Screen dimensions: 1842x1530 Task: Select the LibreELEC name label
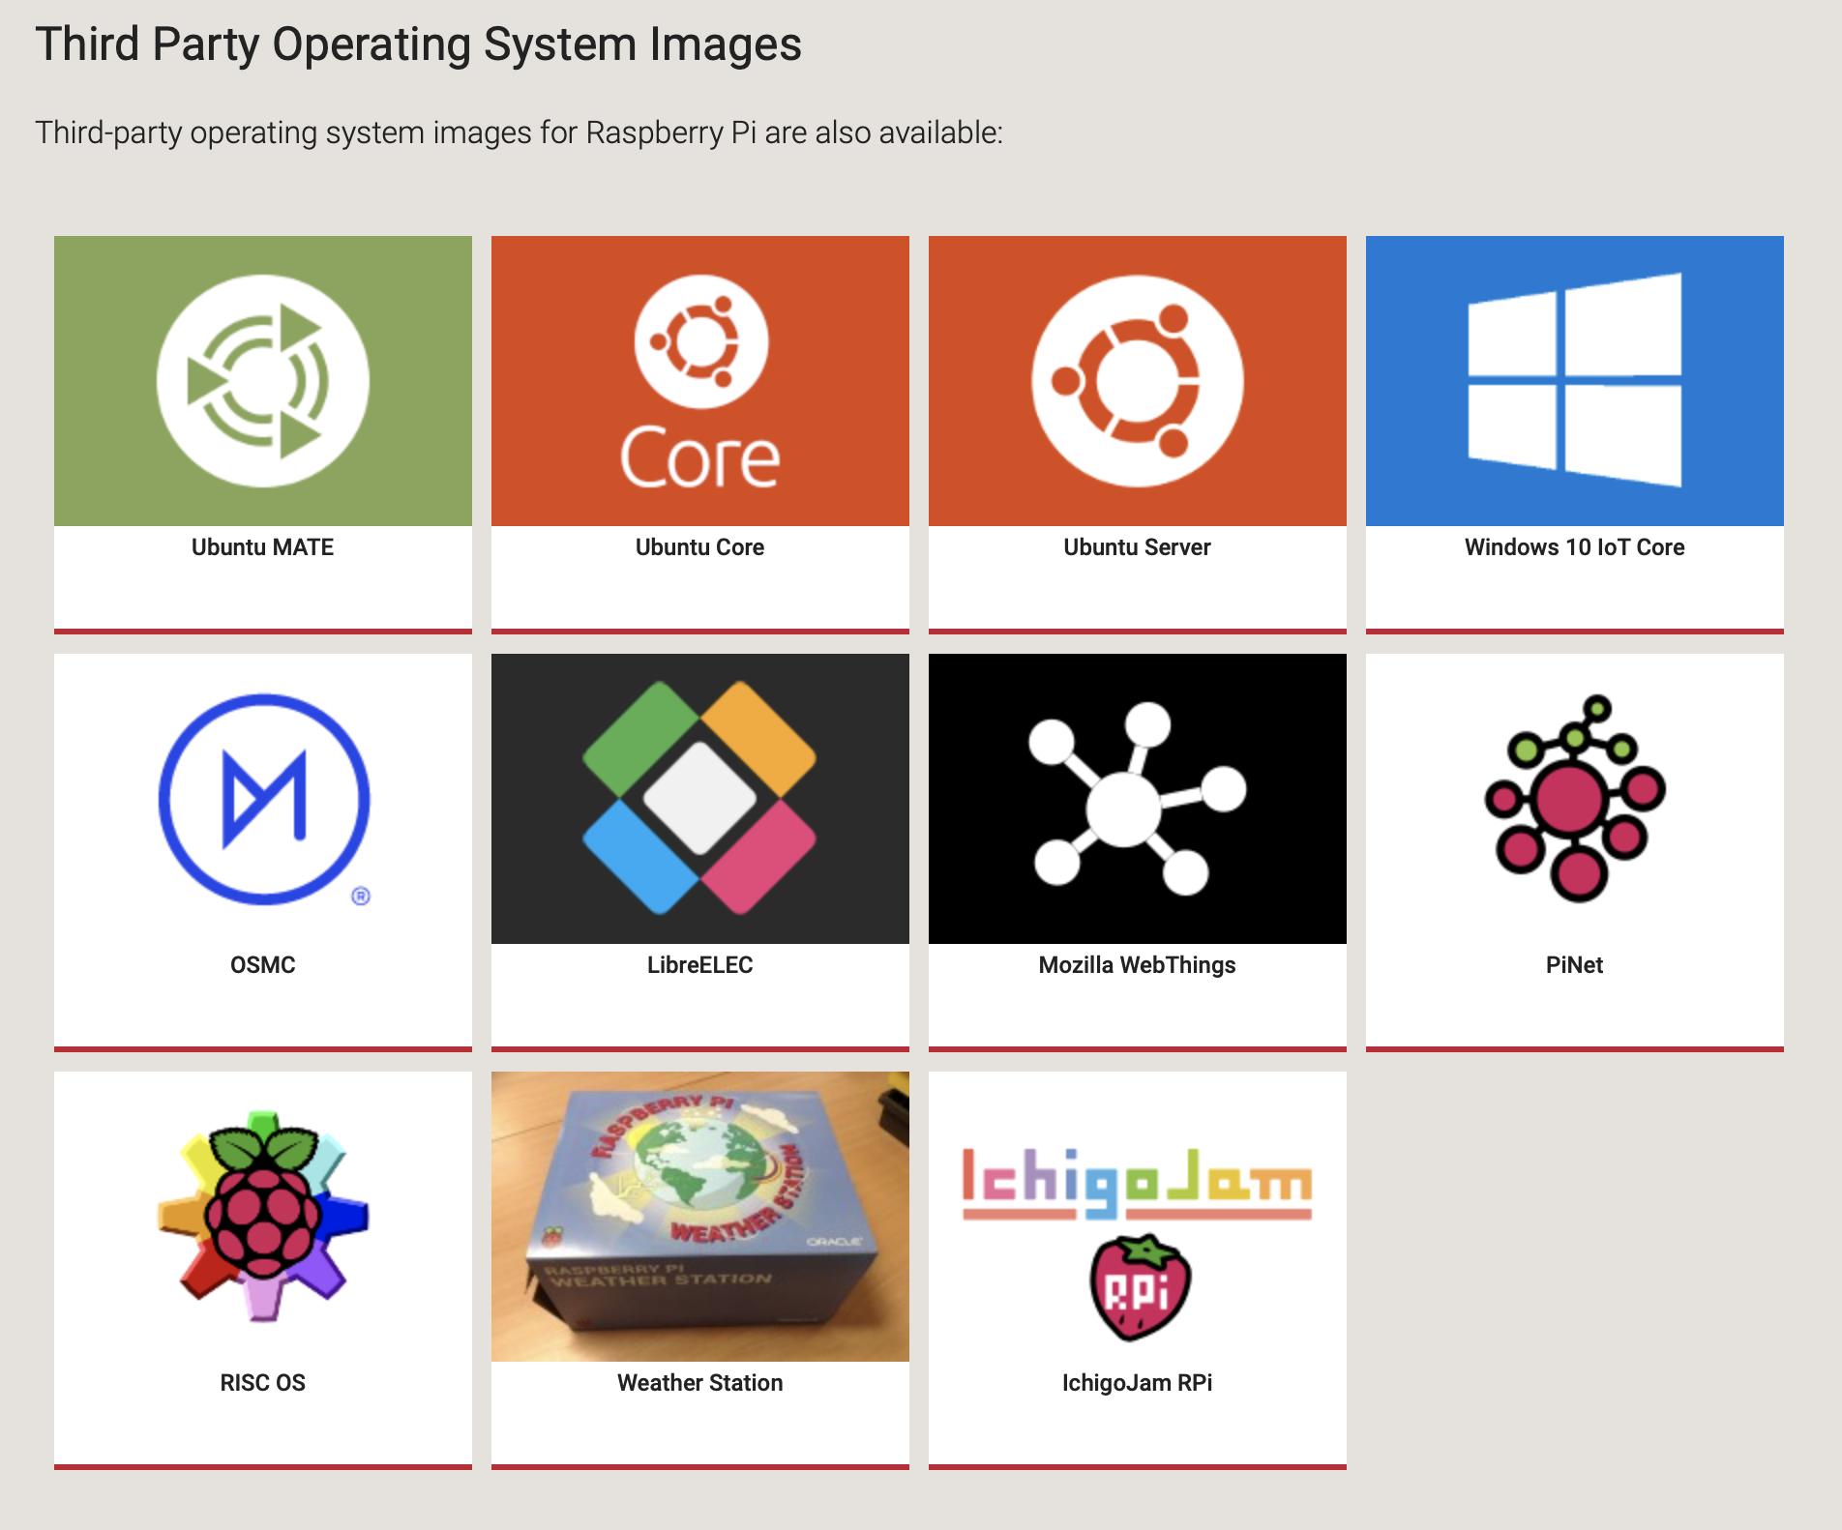click(700, 965)
